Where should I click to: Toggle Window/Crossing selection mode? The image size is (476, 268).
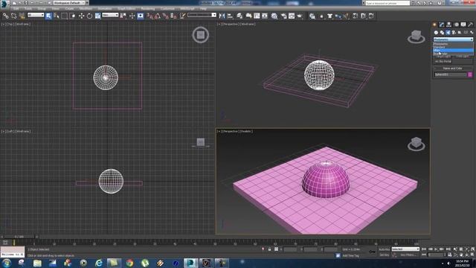coord(73,16)
